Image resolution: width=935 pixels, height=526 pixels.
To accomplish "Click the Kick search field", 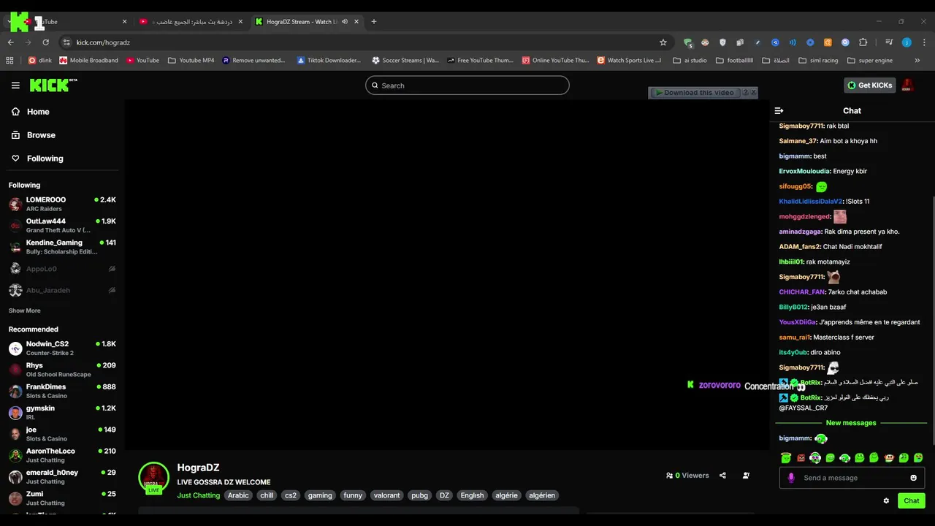I will pyautogui.click(x=467, y=85).
